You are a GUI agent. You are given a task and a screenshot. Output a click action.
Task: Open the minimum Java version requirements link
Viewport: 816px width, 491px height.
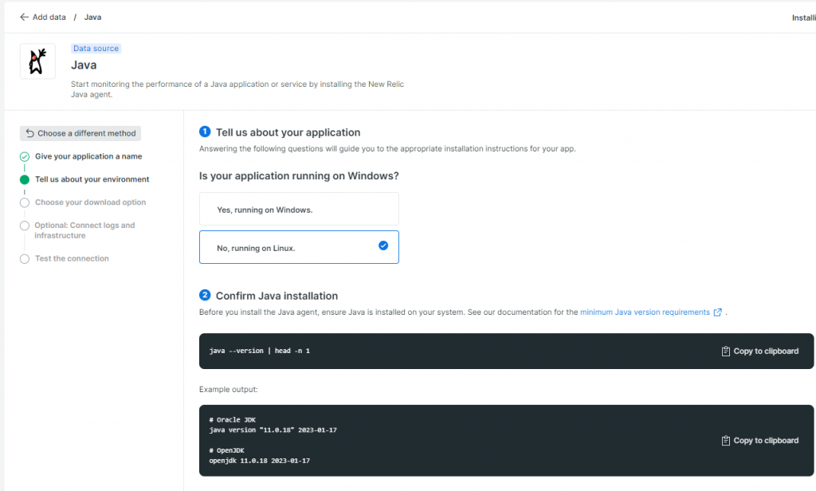point(644,312)
